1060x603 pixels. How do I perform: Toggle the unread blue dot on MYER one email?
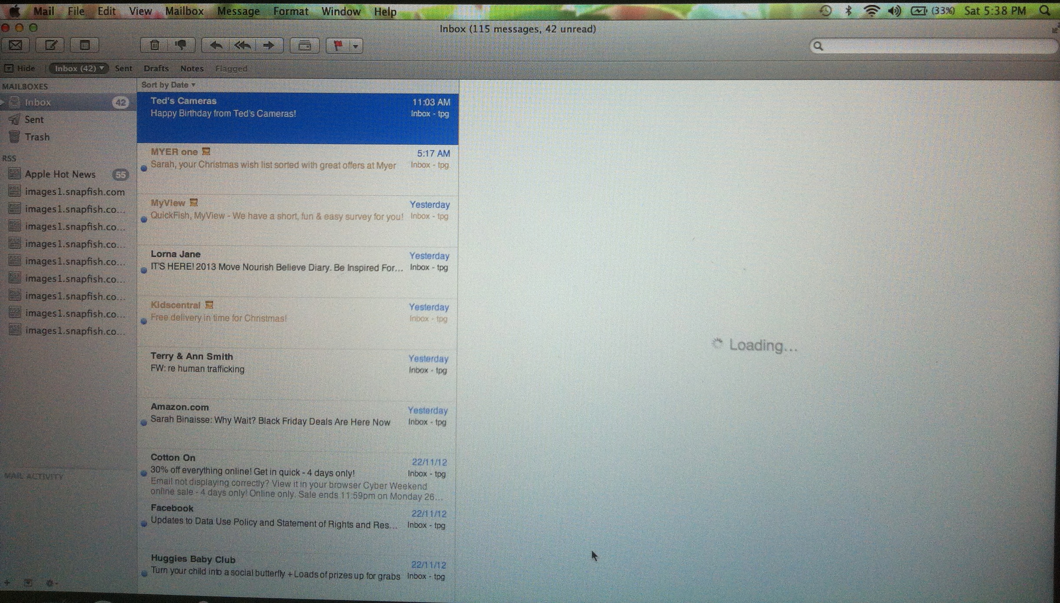[x=143, y=168]
